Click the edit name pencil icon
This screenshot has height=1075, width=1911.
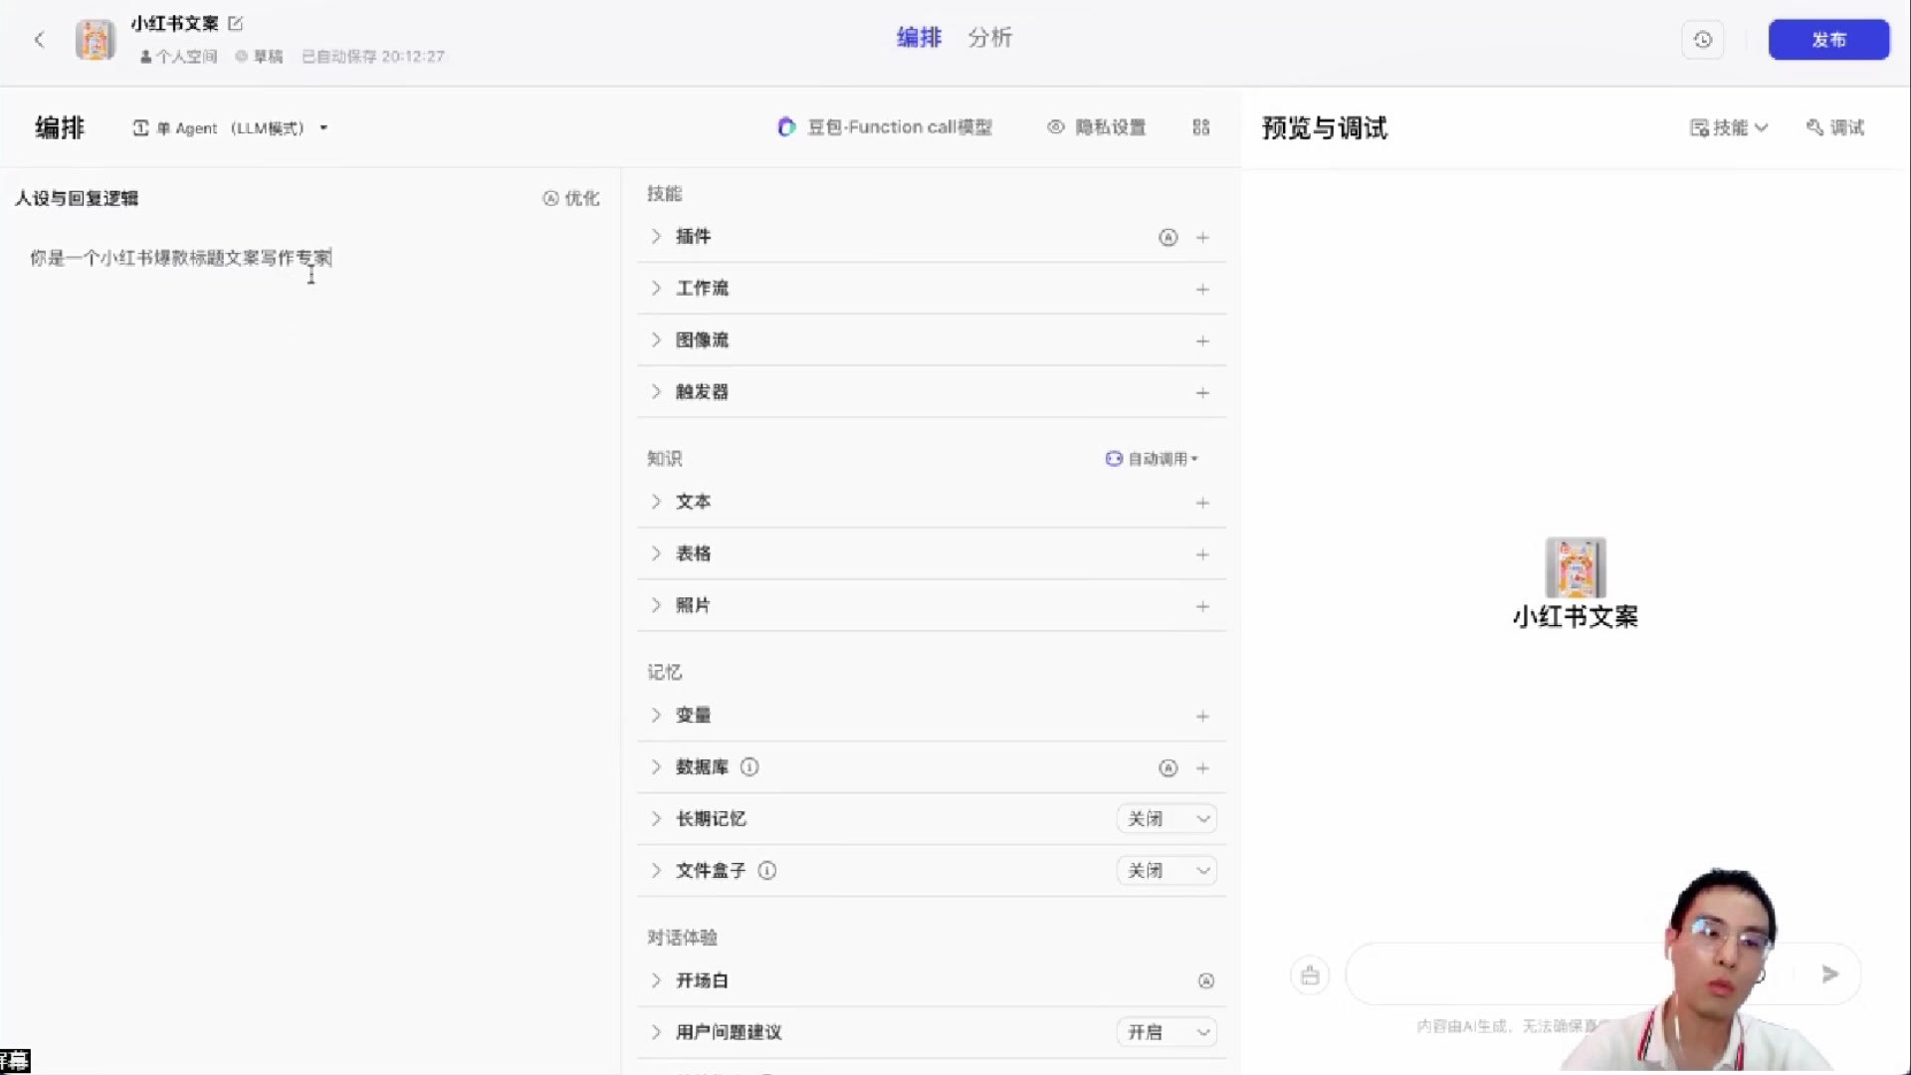(x=236, y=23)
